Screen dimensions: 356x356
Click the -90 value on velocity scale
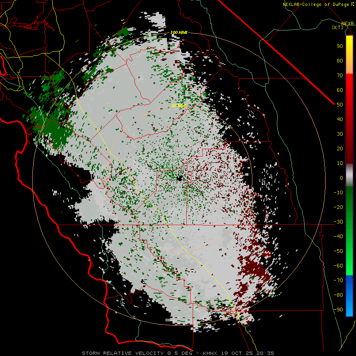click(x=338, y=309)
